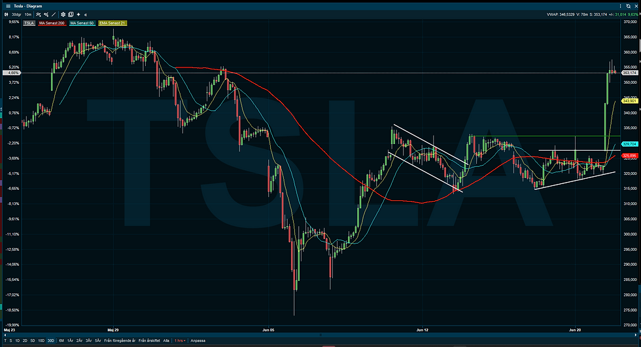The height and width of the screenshot is (347, 641).
Task: Select the T time range
Action: coord(5,340)
